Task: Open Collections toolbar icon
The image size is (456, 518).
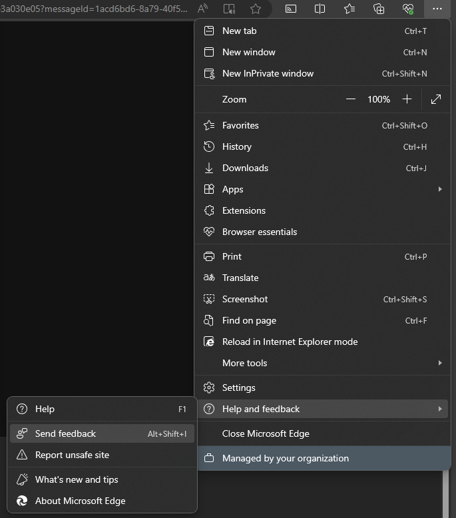Action: pos(378,9)
